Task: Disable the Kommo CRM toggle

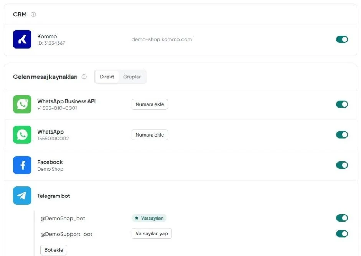Action: click(x=342, y=39)
